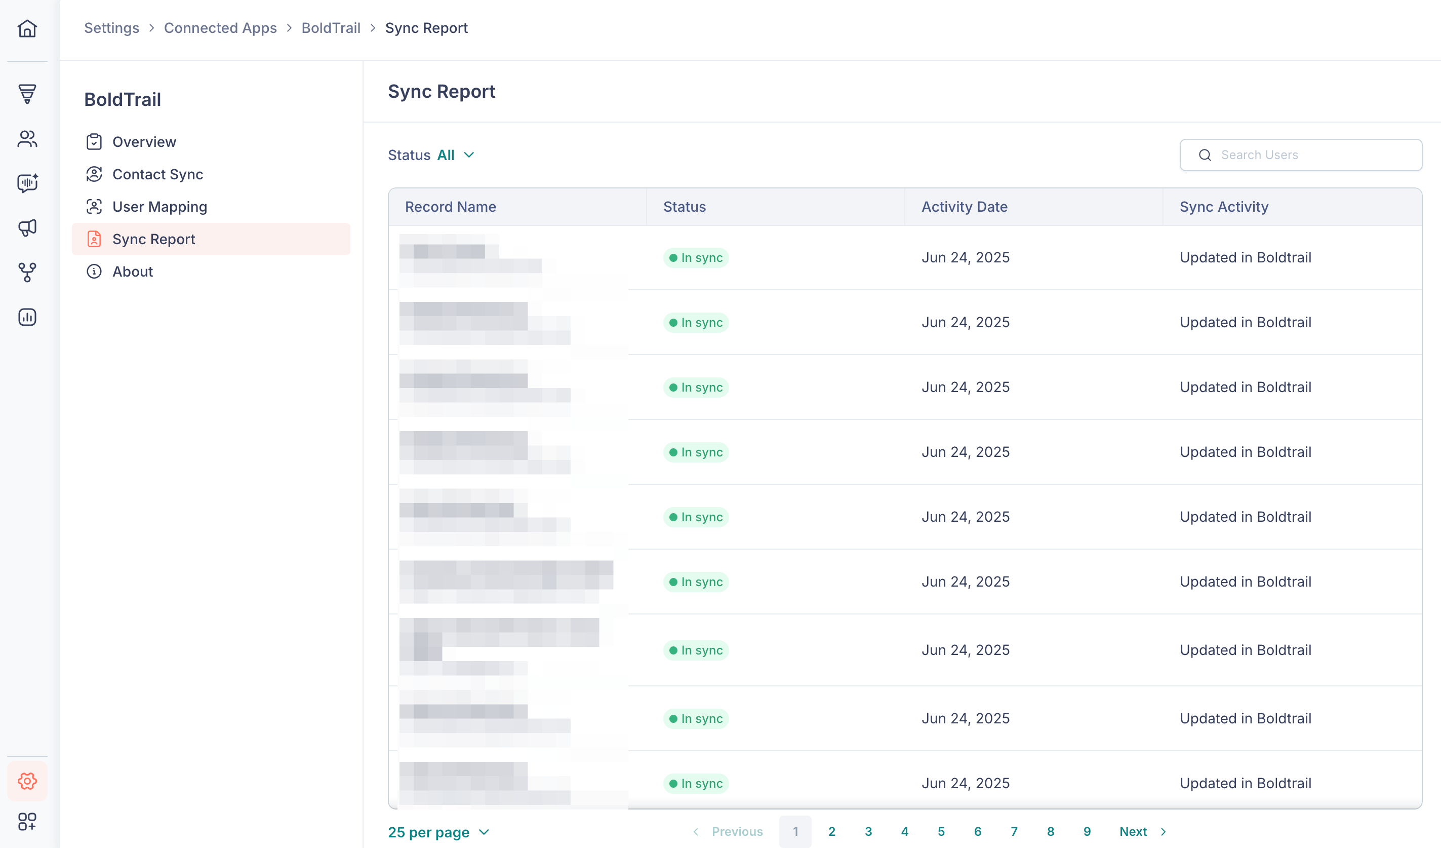Open the funnel pipeline icon in the sidebar
Image resolution: width=1441 pixels, height=848 pixels.
click(x=27, y=94)
